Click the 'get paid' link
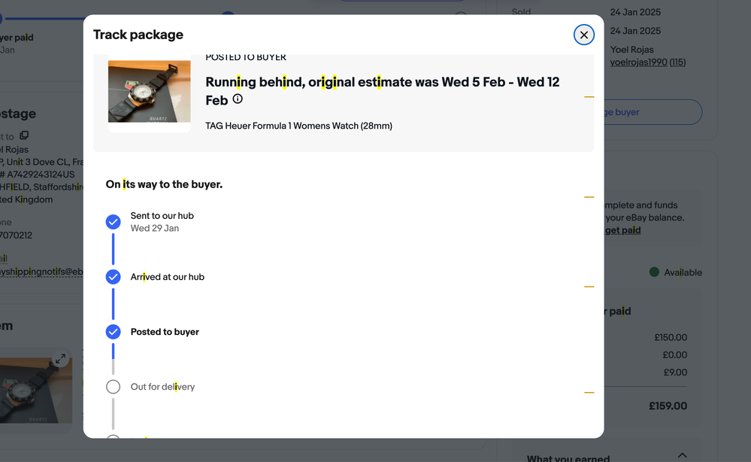The image size is (751, 462). click(622, 230)
